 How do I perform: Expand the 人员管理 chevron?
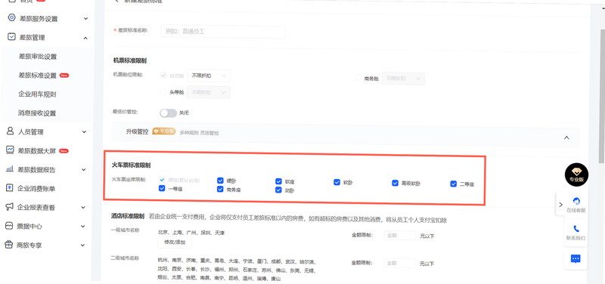[84, 132]
